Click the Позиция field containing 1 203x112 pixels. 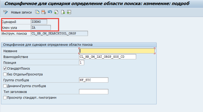pyautogui.click(x=82, y=62)
